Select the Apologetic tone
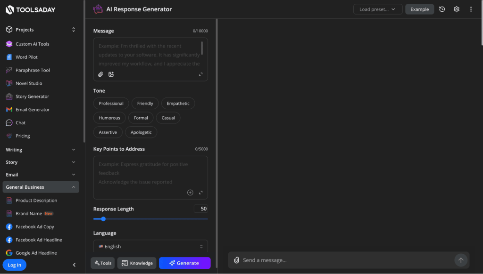483x274 pixels. click(141, 132)
